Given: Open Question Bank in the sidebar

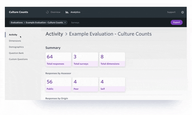Looking at the screenshot, I should point(16,53).
